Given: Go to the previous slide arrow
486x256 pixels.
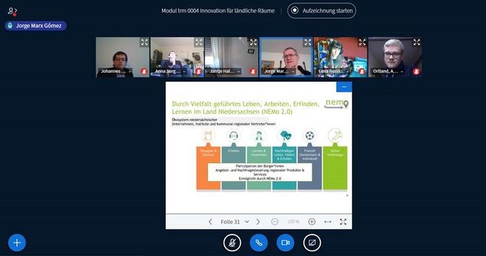Looking at the screenshot, I should click(210, 222).
